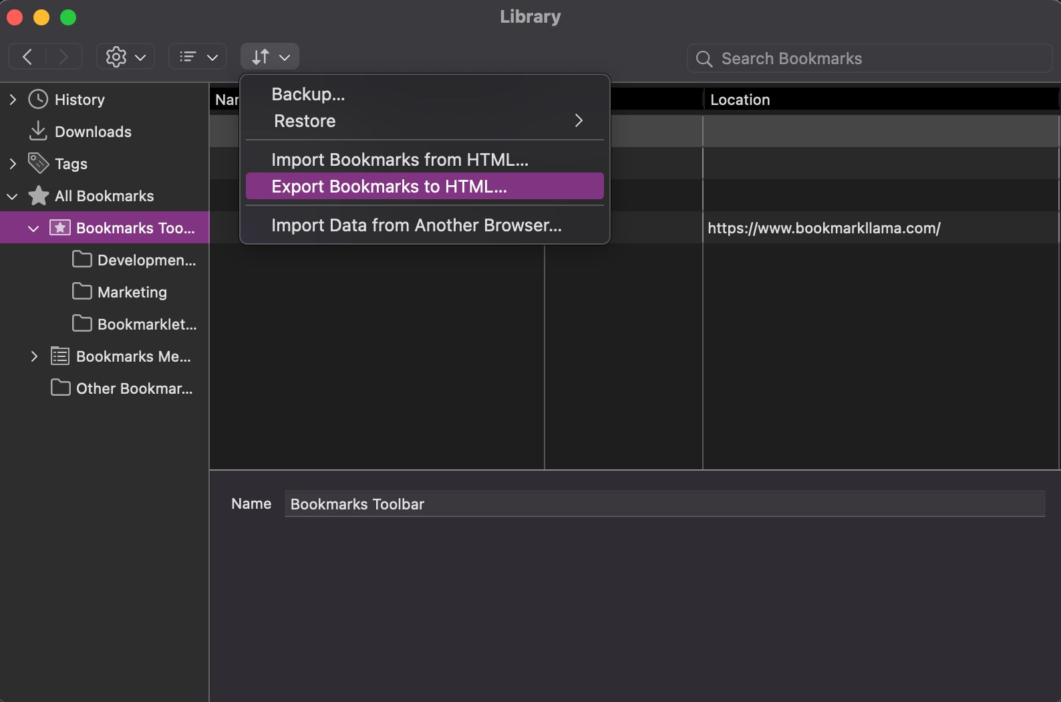Open the Organize gear menu
Viewport: 1061px width, 702px height.
click(126, 57)
